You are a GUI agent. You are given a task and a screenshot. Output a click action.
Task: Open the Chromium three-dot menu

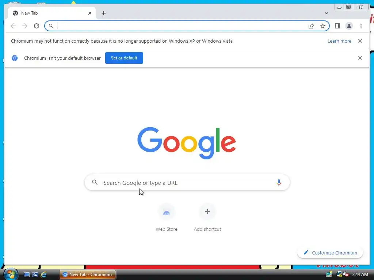(x=361, y=26)
